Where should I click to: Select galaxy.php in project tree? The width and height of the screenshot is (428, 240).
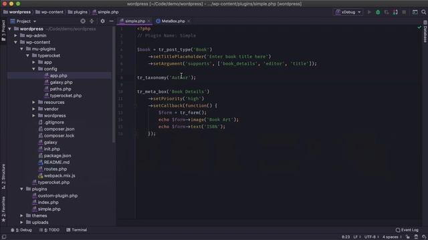(x=61, y=82)
